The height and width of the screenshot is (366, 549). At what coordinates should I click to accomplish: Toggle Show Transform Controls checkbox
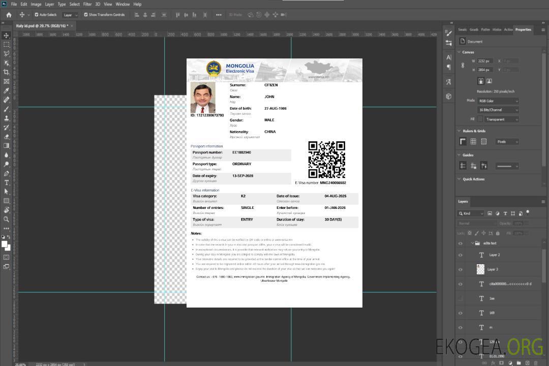coord(86,15)
